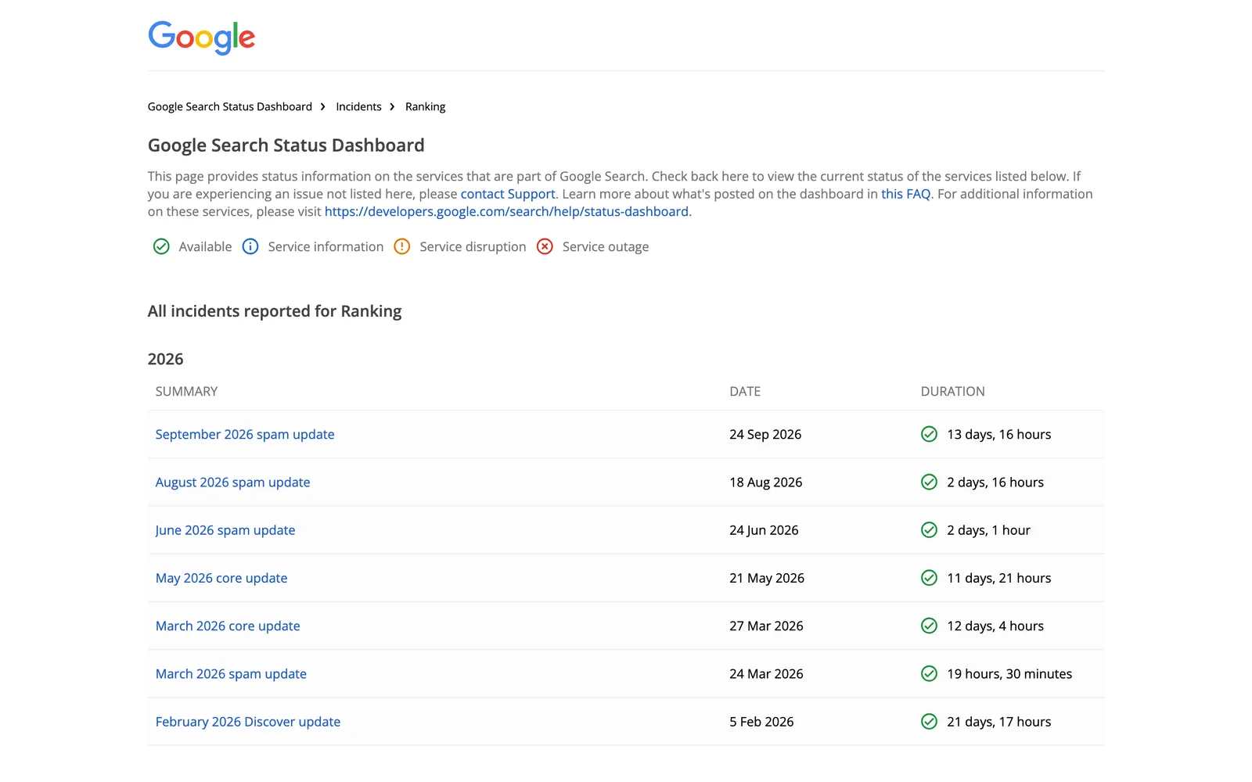Click the Google logo
Screen dimensions: 1252x782
[202, 38]
